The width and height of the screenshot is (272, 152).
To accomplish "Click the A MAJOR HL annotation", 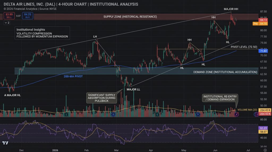I will point(12,95).
